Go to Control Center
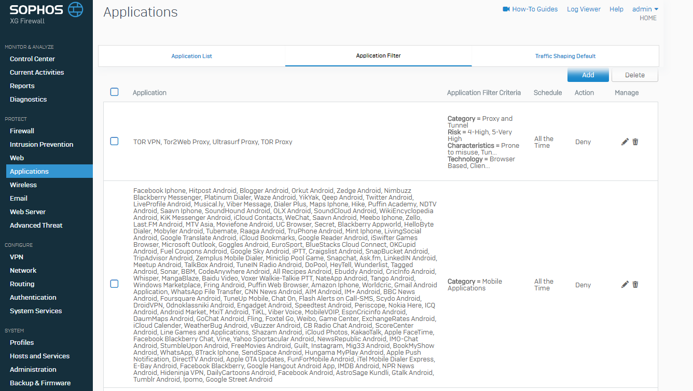The height and width of the screenshot is (391, 693). click(x=32, y=59)
